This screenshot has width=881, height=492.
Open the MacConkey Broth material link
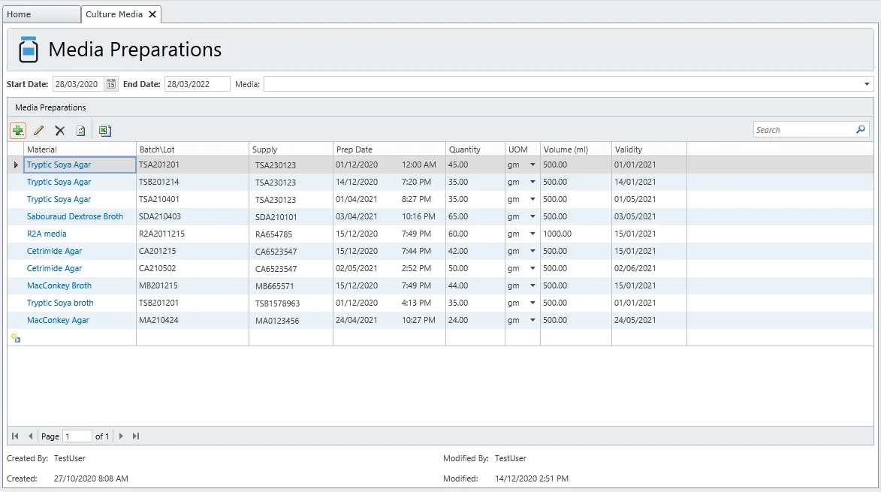[x=59, y=286]
